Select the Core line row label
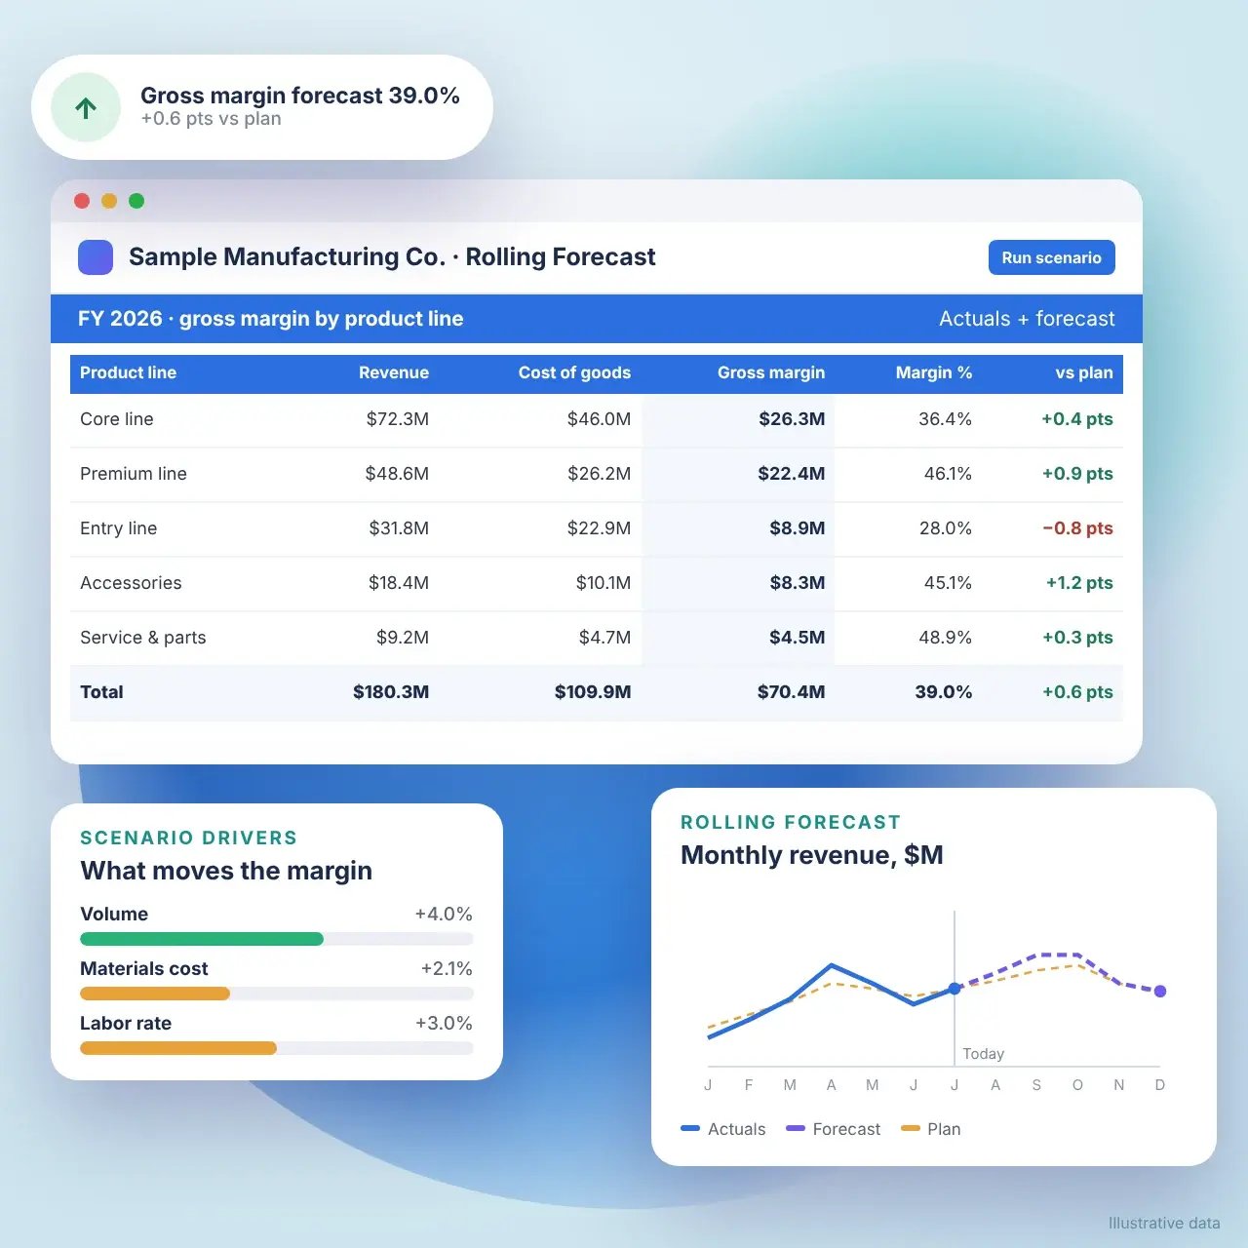The width and height of the screenshot is (1248, 1248). tap(117, 419)
